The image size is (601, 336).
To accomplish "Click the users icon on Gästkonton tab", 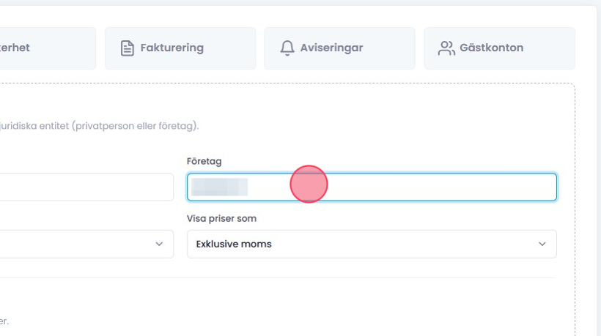I will click(x=446, y=48).
